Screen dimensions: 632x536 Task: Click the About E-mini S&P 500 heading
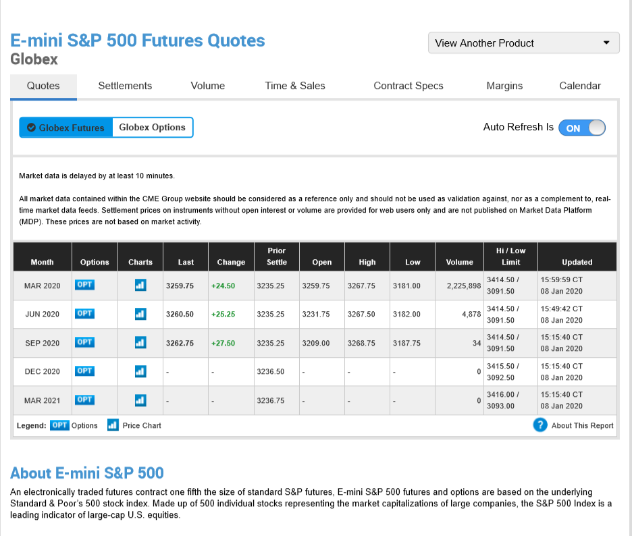click(87, 473)
